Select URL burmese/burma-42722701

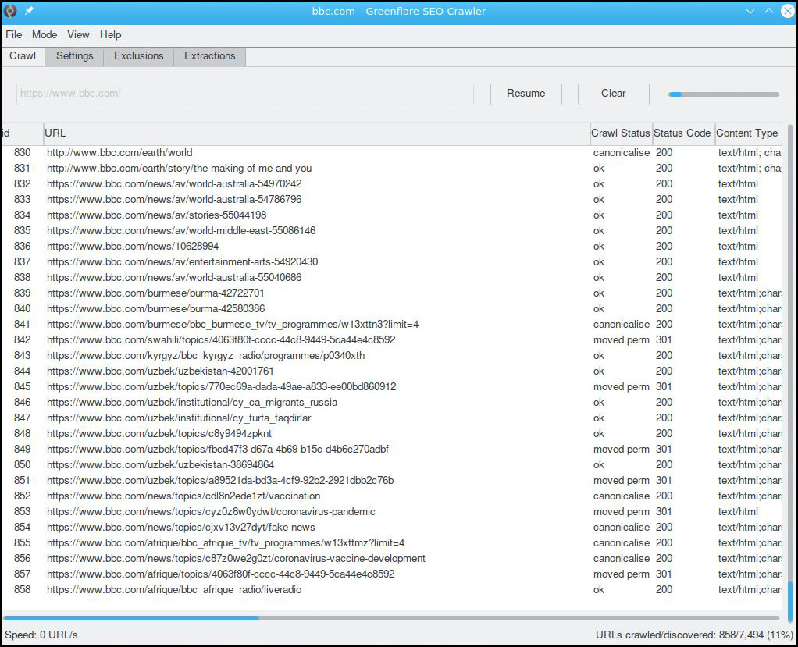click(155, 293)
